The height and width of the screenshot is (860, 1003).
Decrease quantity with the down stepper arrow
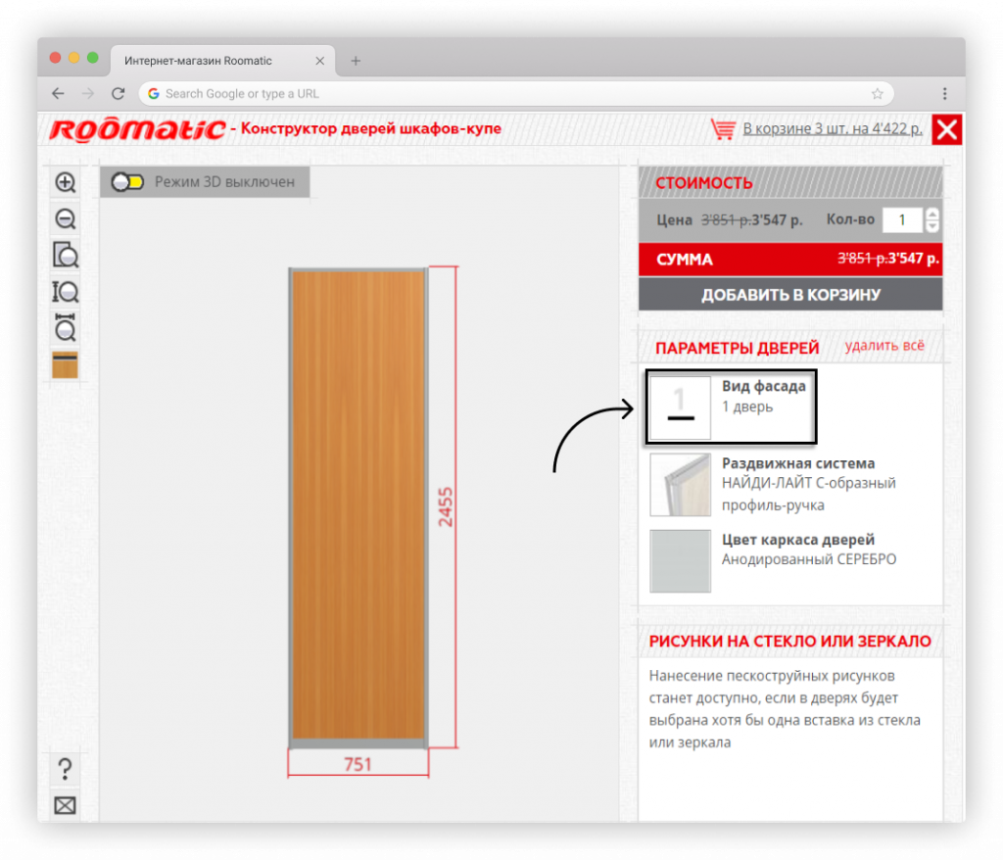click(x=931, y=226)
